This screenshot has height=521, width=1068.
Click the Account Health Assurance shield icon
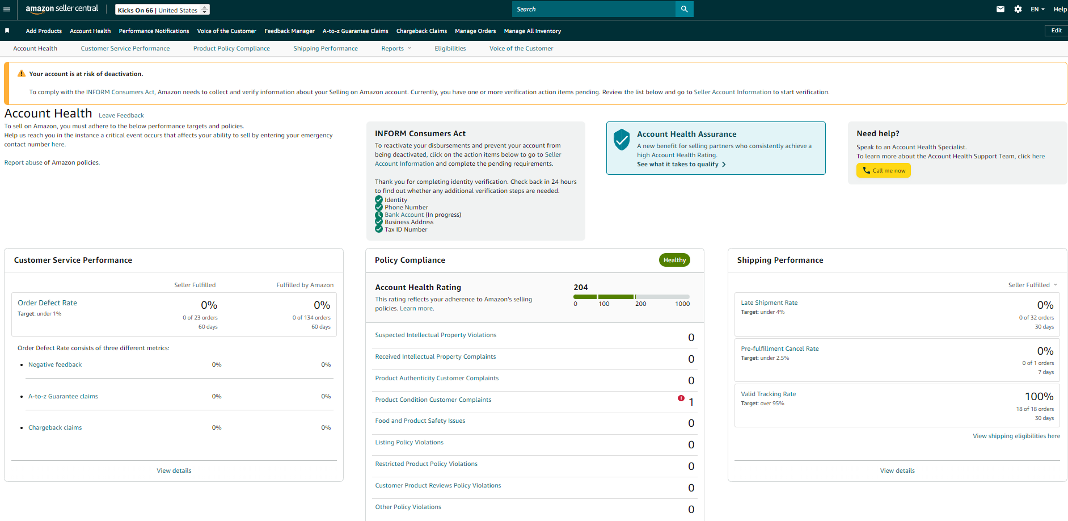(622, 140)
